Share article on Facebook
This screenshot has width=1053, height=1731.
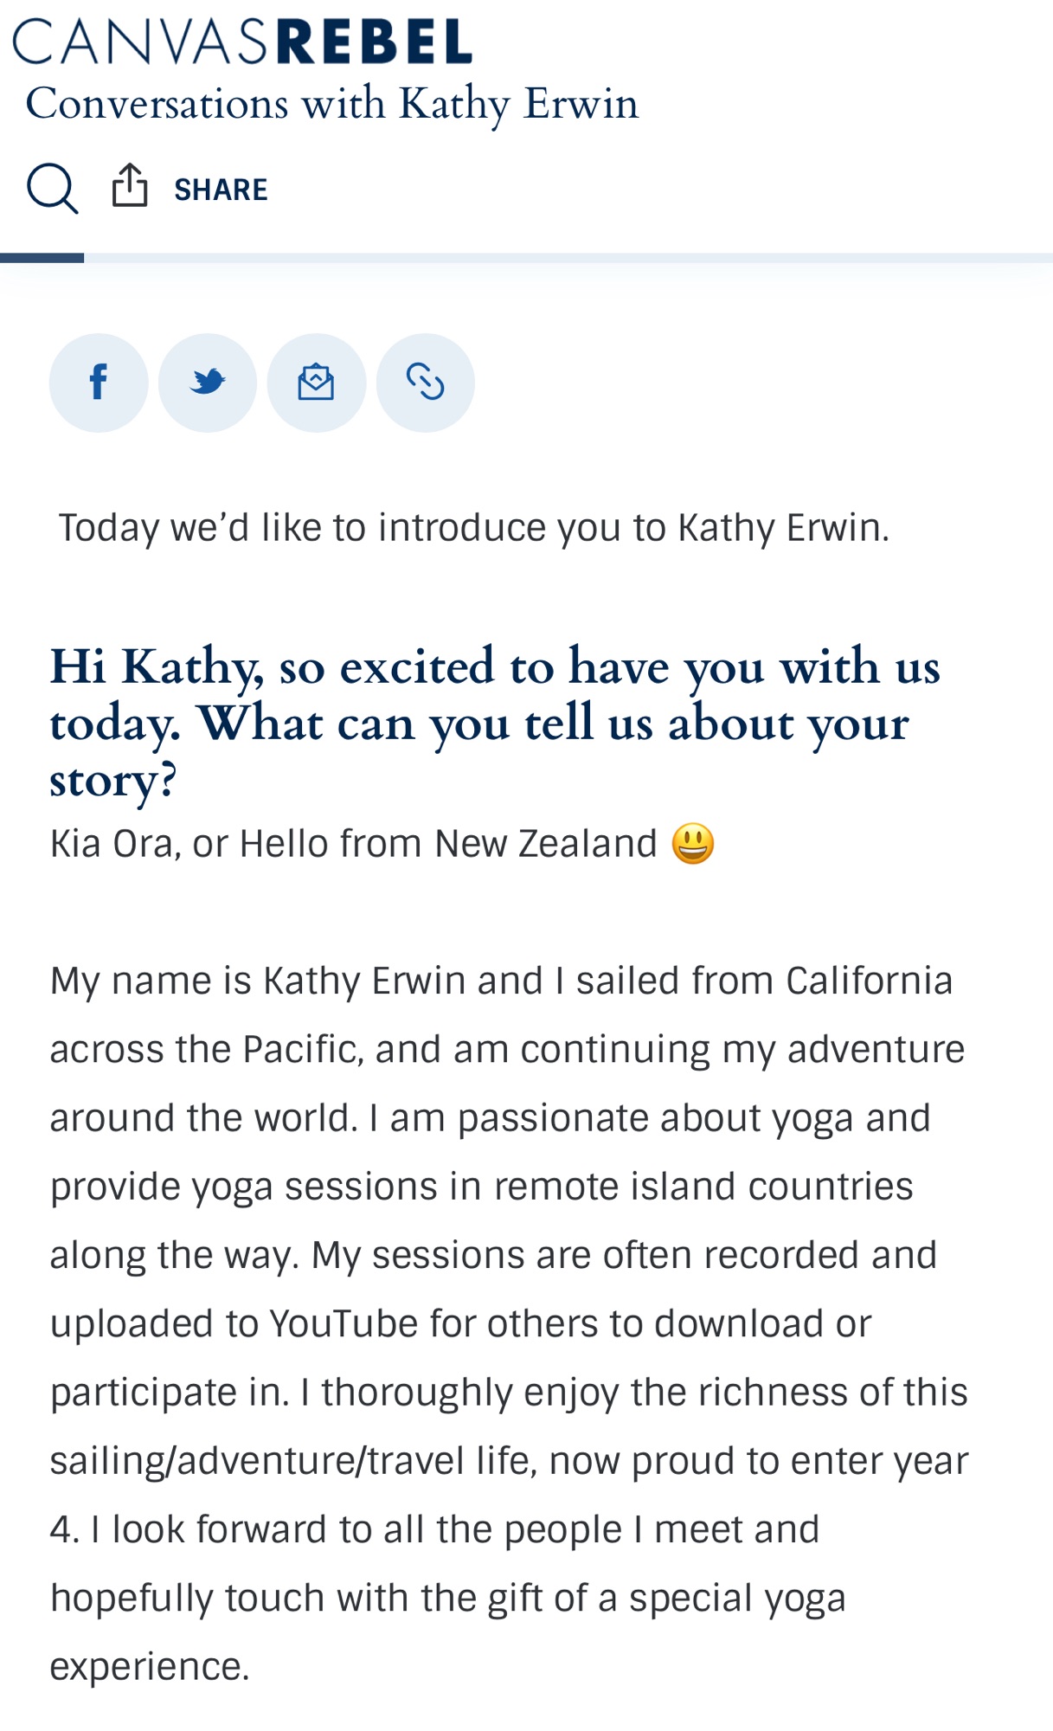click(99, 383)
